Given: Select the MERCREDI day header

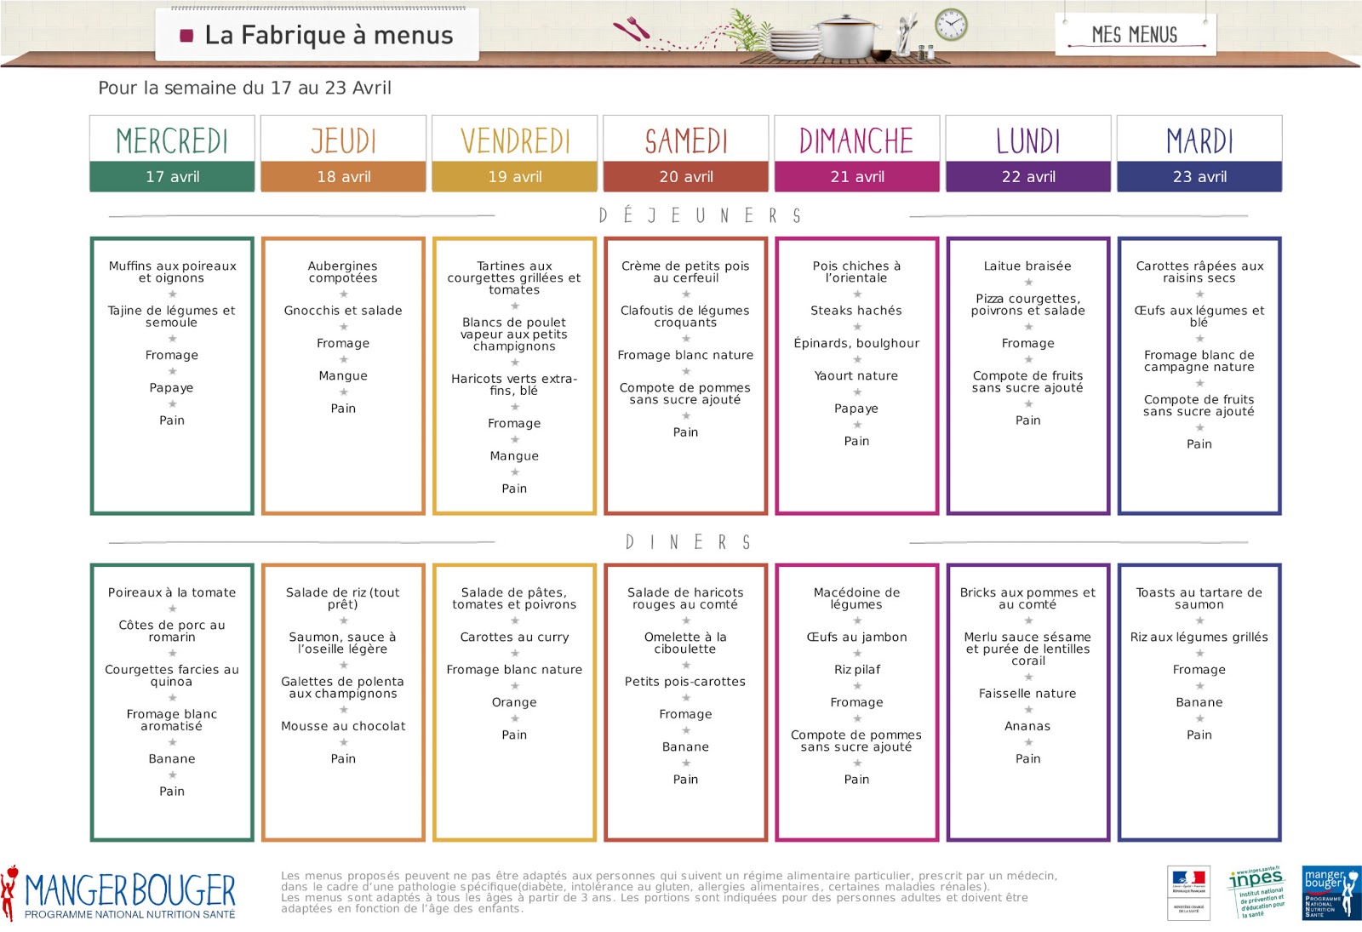Looking at the screenshot, I should coord(172,140).
